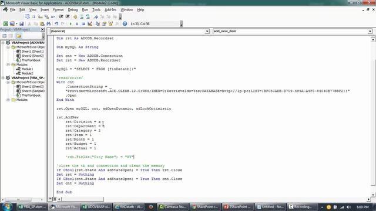Pause execution with the Break icon

77,23
